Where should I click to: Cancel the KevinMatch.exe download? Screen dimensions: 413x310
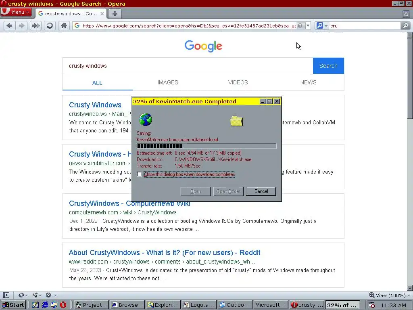pos(261,191)
